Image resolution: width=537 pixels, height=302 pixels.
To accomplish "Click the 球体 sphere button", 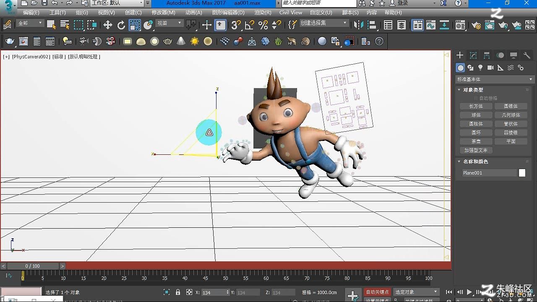I will pyautogui.click(x=476, y=115).
